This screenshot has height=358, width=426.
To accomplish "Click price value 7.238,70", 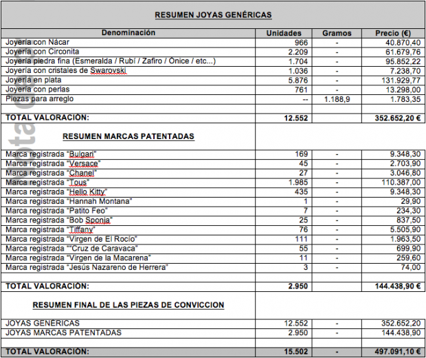I will pos(405,71).
